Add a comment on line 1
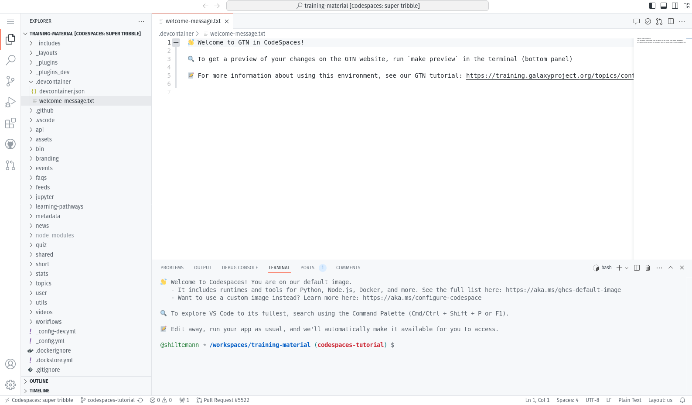 [x=176, y=42]
